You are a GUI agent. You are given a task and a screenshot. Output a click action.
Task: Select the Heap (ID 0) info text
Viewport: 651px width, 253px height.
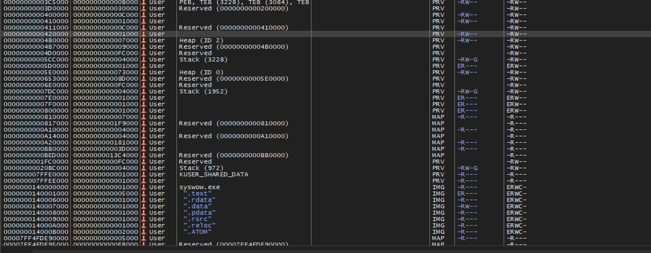tap(201, 72)
